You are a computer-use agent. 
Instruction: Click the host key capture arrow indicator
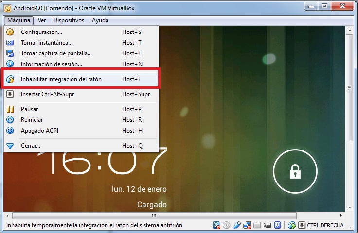point(302,225)
